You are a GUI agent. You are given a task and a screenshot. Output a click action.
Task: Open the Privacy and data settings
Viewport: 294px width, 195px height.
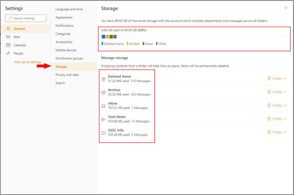(x=67, y=75)
